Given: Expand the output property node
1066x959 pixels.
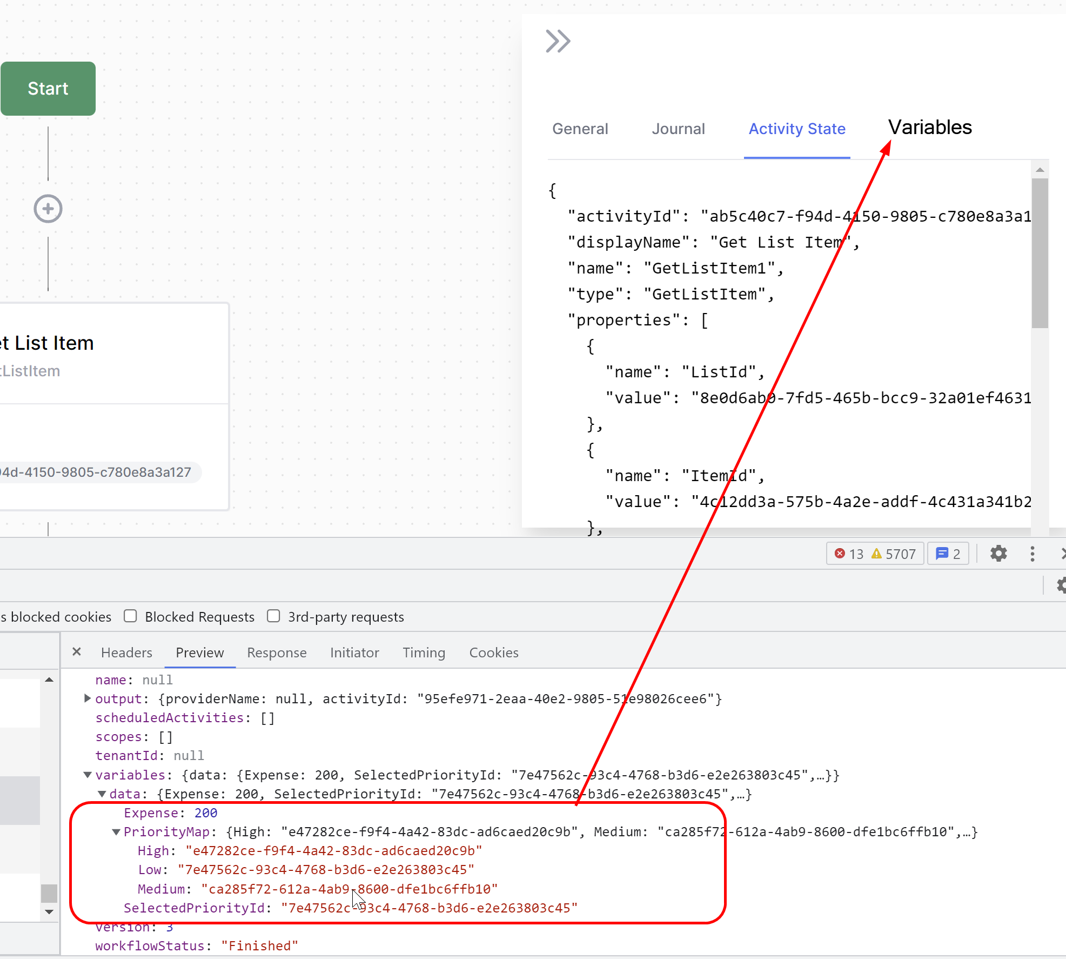Looking at the screenshot, I should (x=87, y=698).
